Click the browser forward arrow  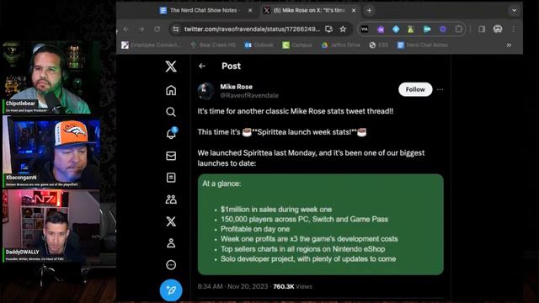[141, 29]
